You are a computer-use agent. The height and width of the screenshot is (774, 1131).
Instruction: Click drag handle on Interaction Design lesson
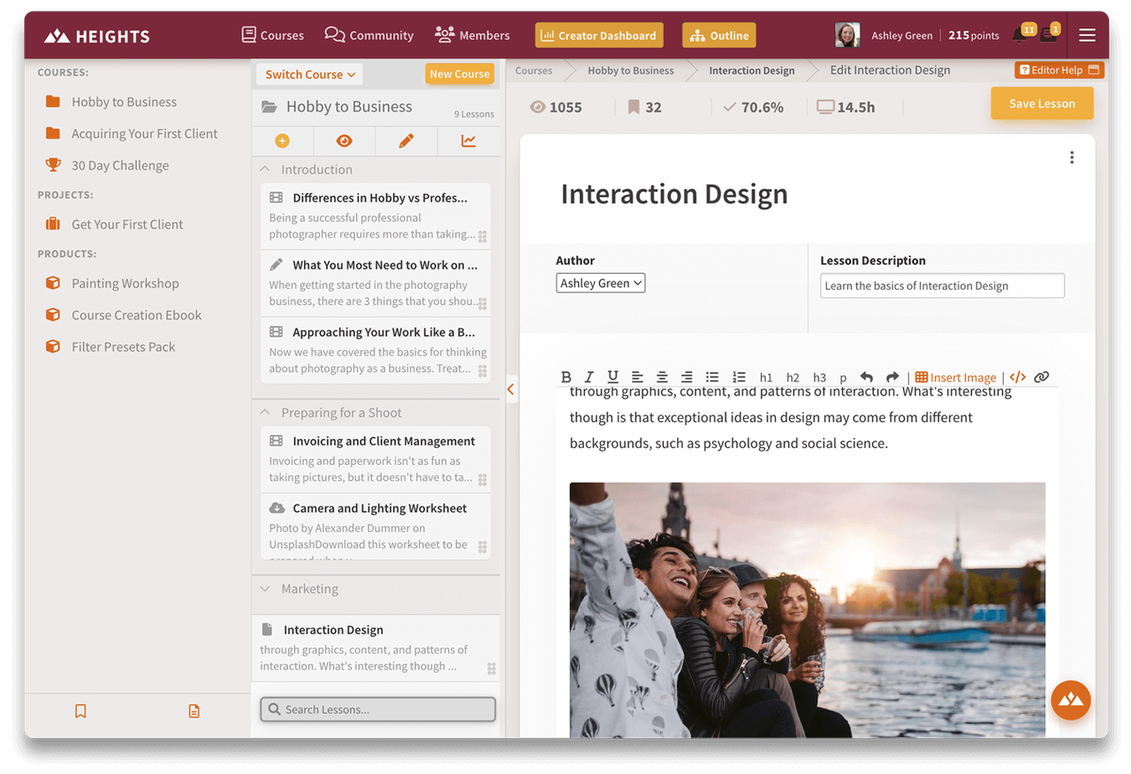(491, 669)
